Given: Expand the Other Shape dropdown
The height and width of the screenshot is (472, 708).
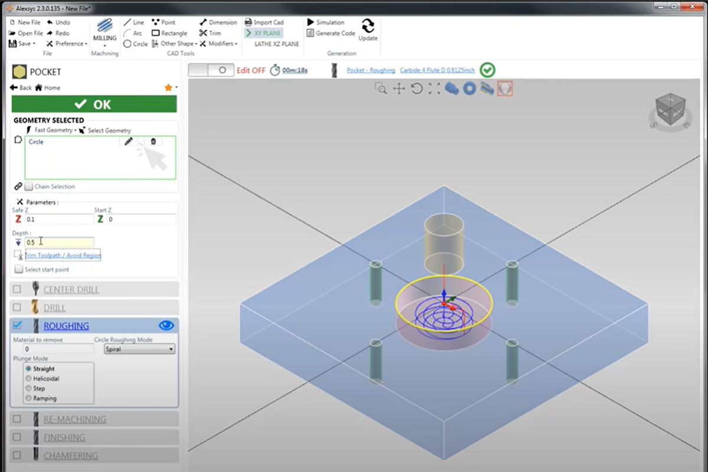Looking at the screenshot, I should tap(176, 44).
